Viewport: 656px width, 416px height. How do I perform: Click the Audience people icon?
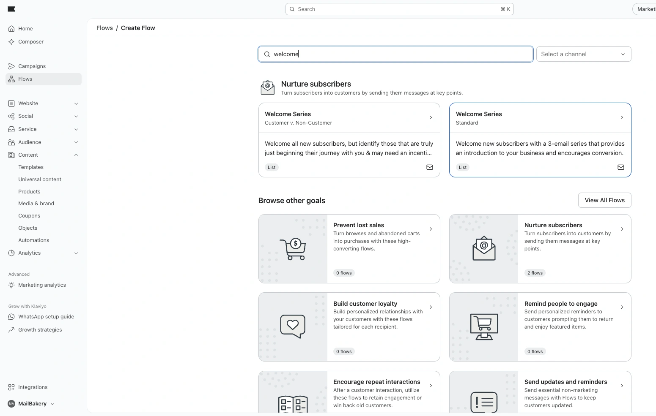[x=11, y=142]
